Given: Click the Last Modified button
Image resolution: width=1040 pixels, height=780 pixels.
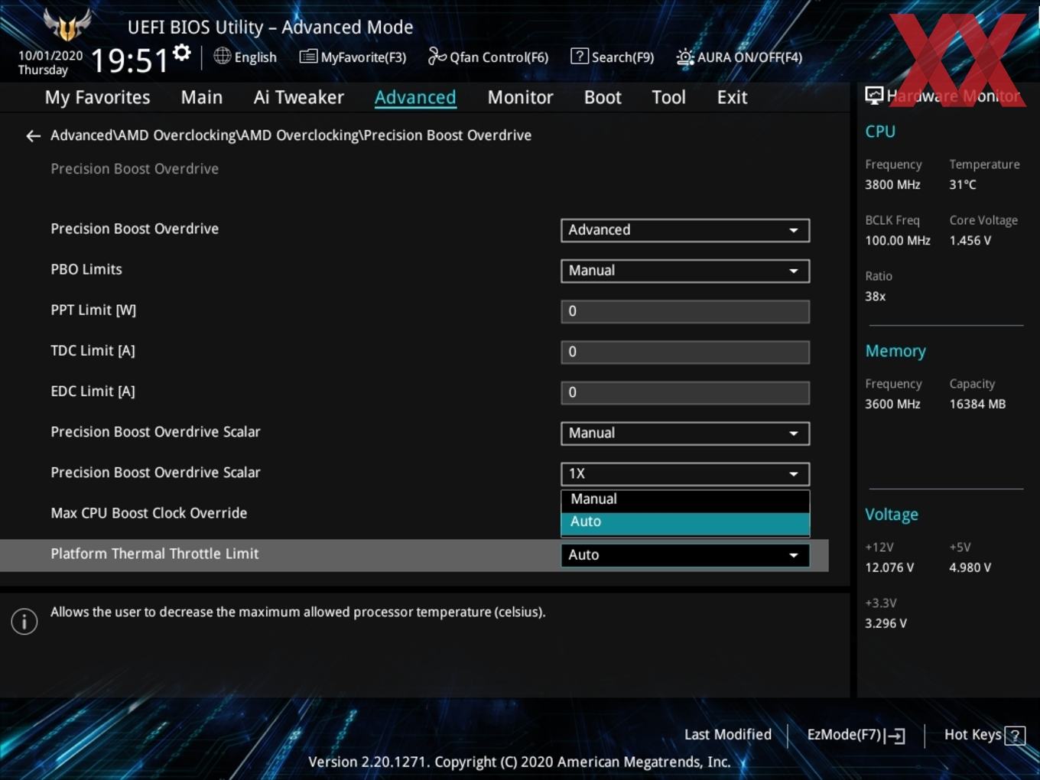Looking at the screenshot, I should tap(727, 735).
